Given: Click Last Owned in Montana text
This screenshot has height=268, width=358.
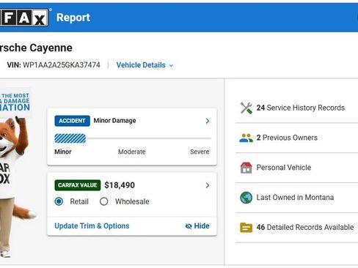Looking at the screenshot, I should tap(295, 198).
